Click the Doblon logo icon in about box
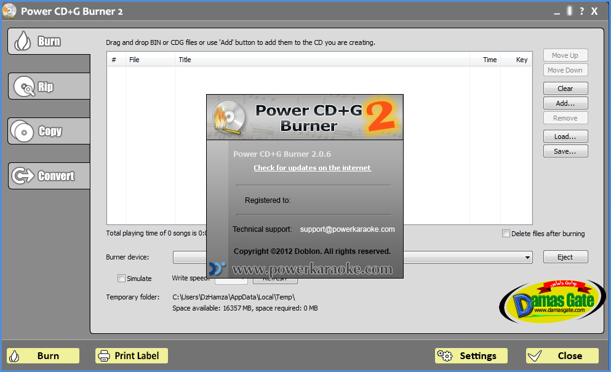Viewport: 611px width, 372px height. pos(217,268)
